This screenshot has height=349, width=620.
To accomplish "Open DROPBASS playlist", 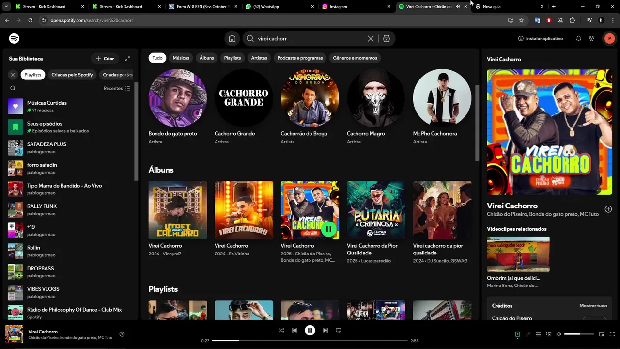I will click(x=70, y=272).
